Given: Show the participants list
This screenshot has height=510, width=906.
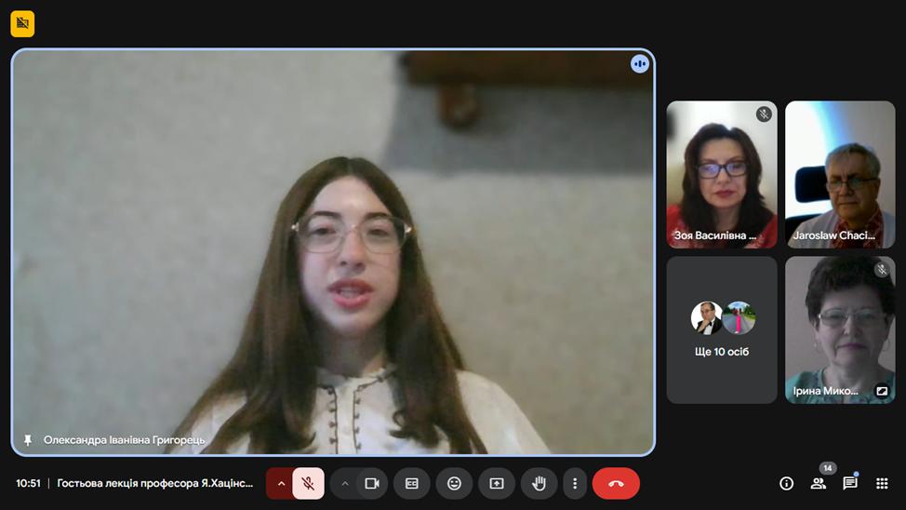Looking at the screenshot, I should 819,483.
